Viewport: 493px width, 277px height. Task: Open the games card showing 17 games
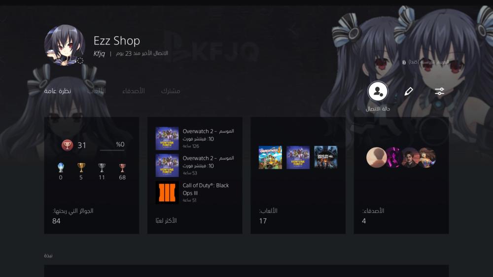click(x=298, y=175)
